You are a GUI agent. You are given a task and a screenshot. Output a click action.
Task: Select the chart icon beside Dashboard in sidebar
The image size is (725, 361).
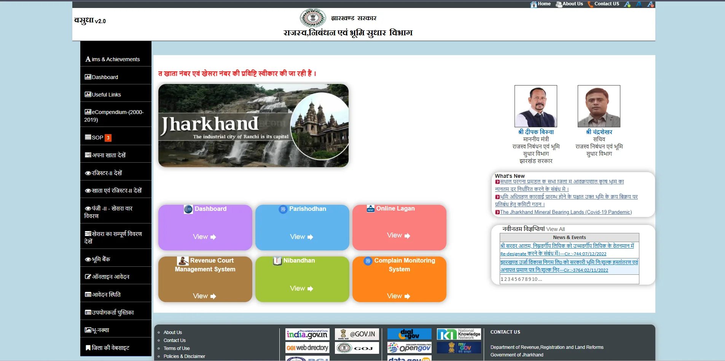pyautogui.click(x=88, y=77)
